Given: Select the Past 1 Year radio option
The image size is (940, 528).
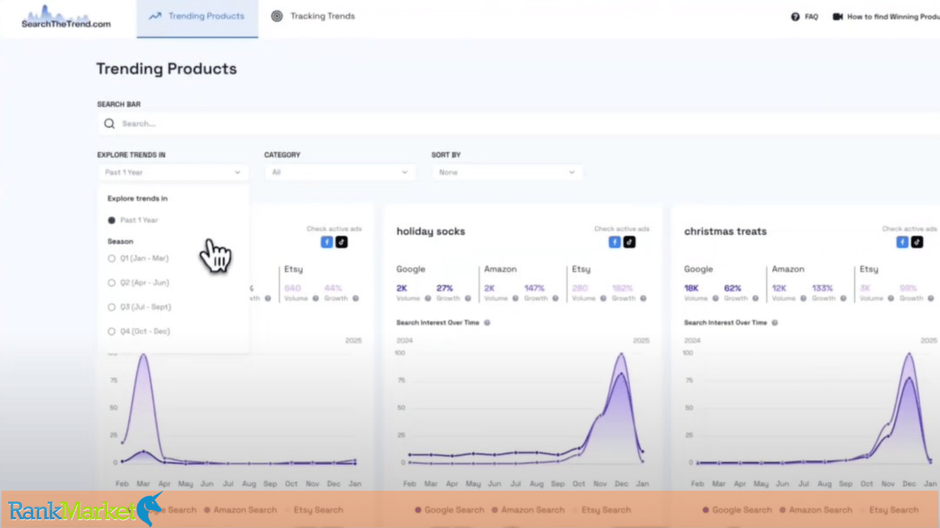Looking at the screenshot, I should coord(133,220).
